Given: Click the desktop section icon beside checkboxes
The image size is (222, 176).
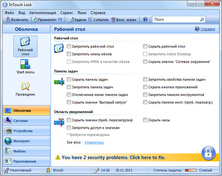Looking at the screenshot, I should (59, 48).
